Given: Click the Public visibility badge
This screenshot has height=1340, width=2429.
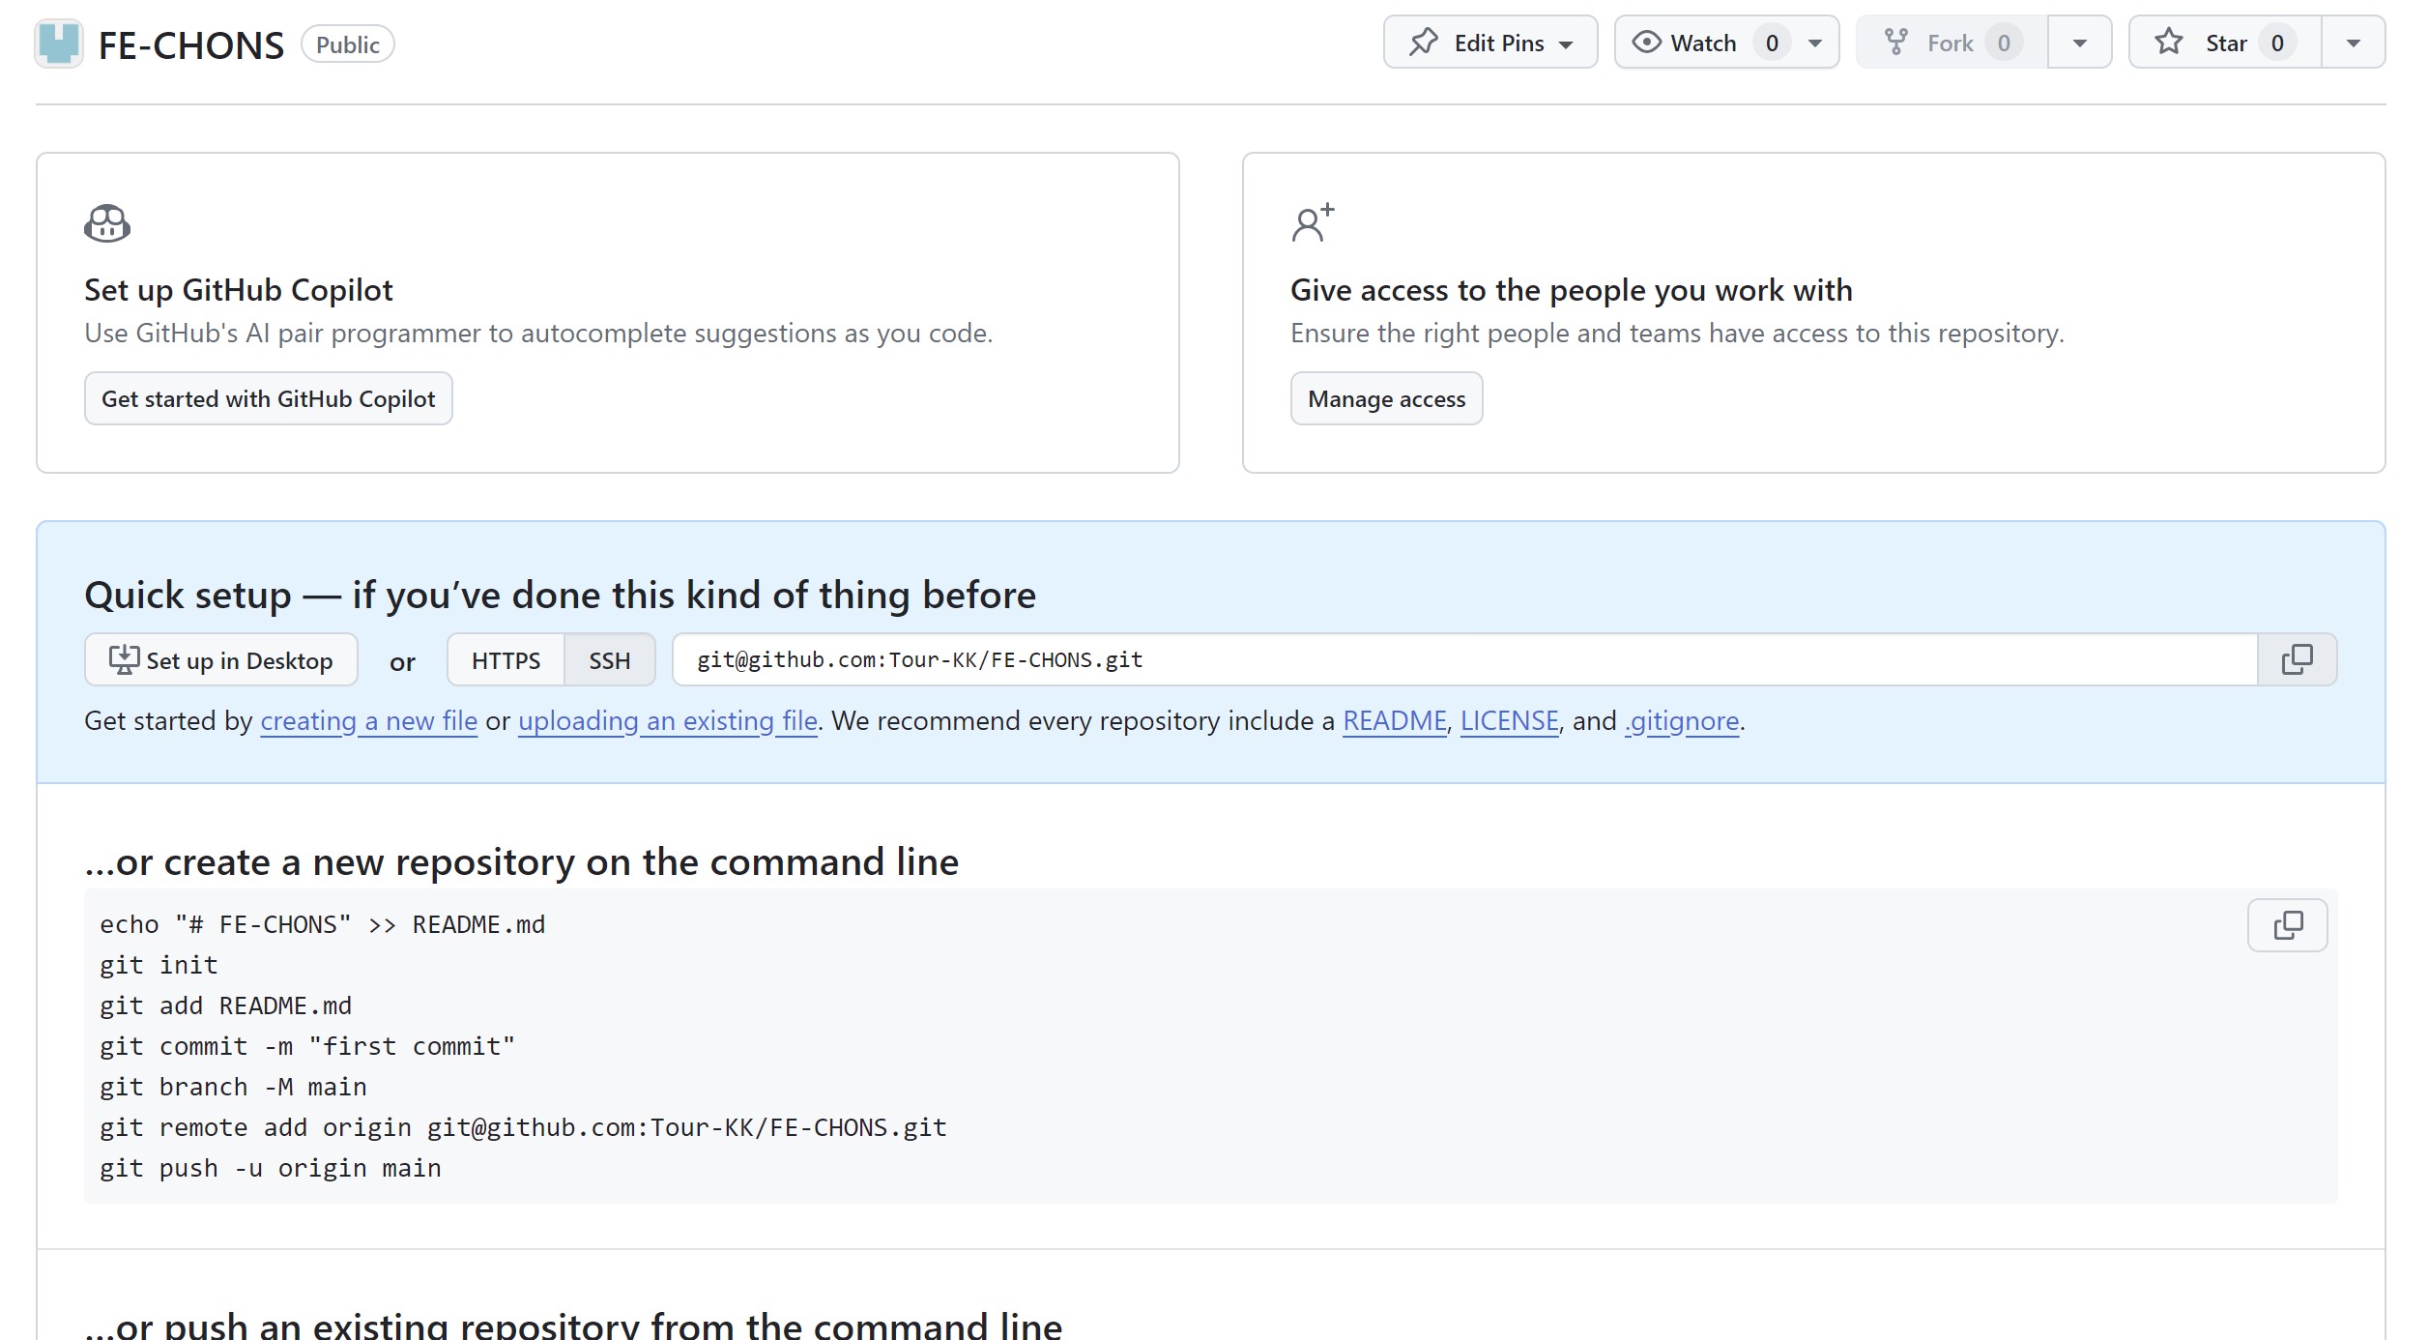Looking at the screenshot, I should tap(348, 44).
